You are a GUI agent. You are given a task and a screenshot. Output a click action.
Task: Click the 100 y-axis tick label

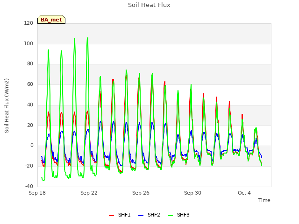click(28, 43)
